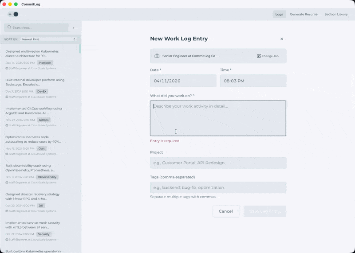Select the Platform tag badge
Image resolution: width=355 pixels, height=253 pixels.
click(x=45, y=63)
